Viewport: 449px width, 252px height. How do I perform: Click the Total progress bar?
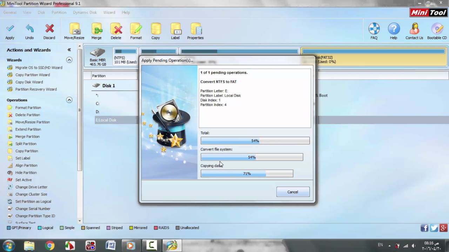pyautogui.click(x=255, y=141)
